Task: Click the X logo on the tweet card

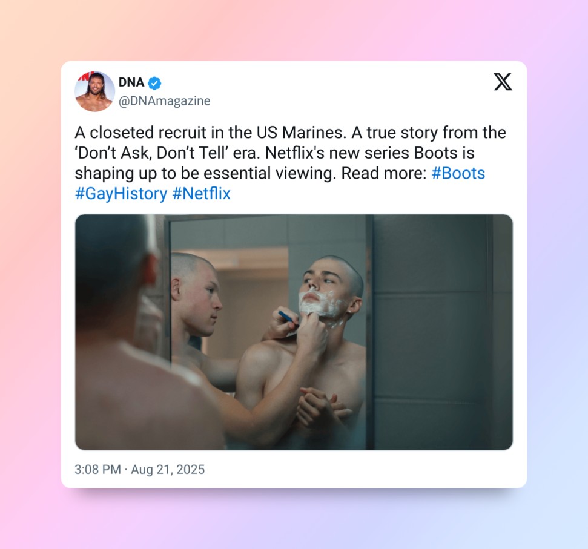Action: click(x=503, y=82)
